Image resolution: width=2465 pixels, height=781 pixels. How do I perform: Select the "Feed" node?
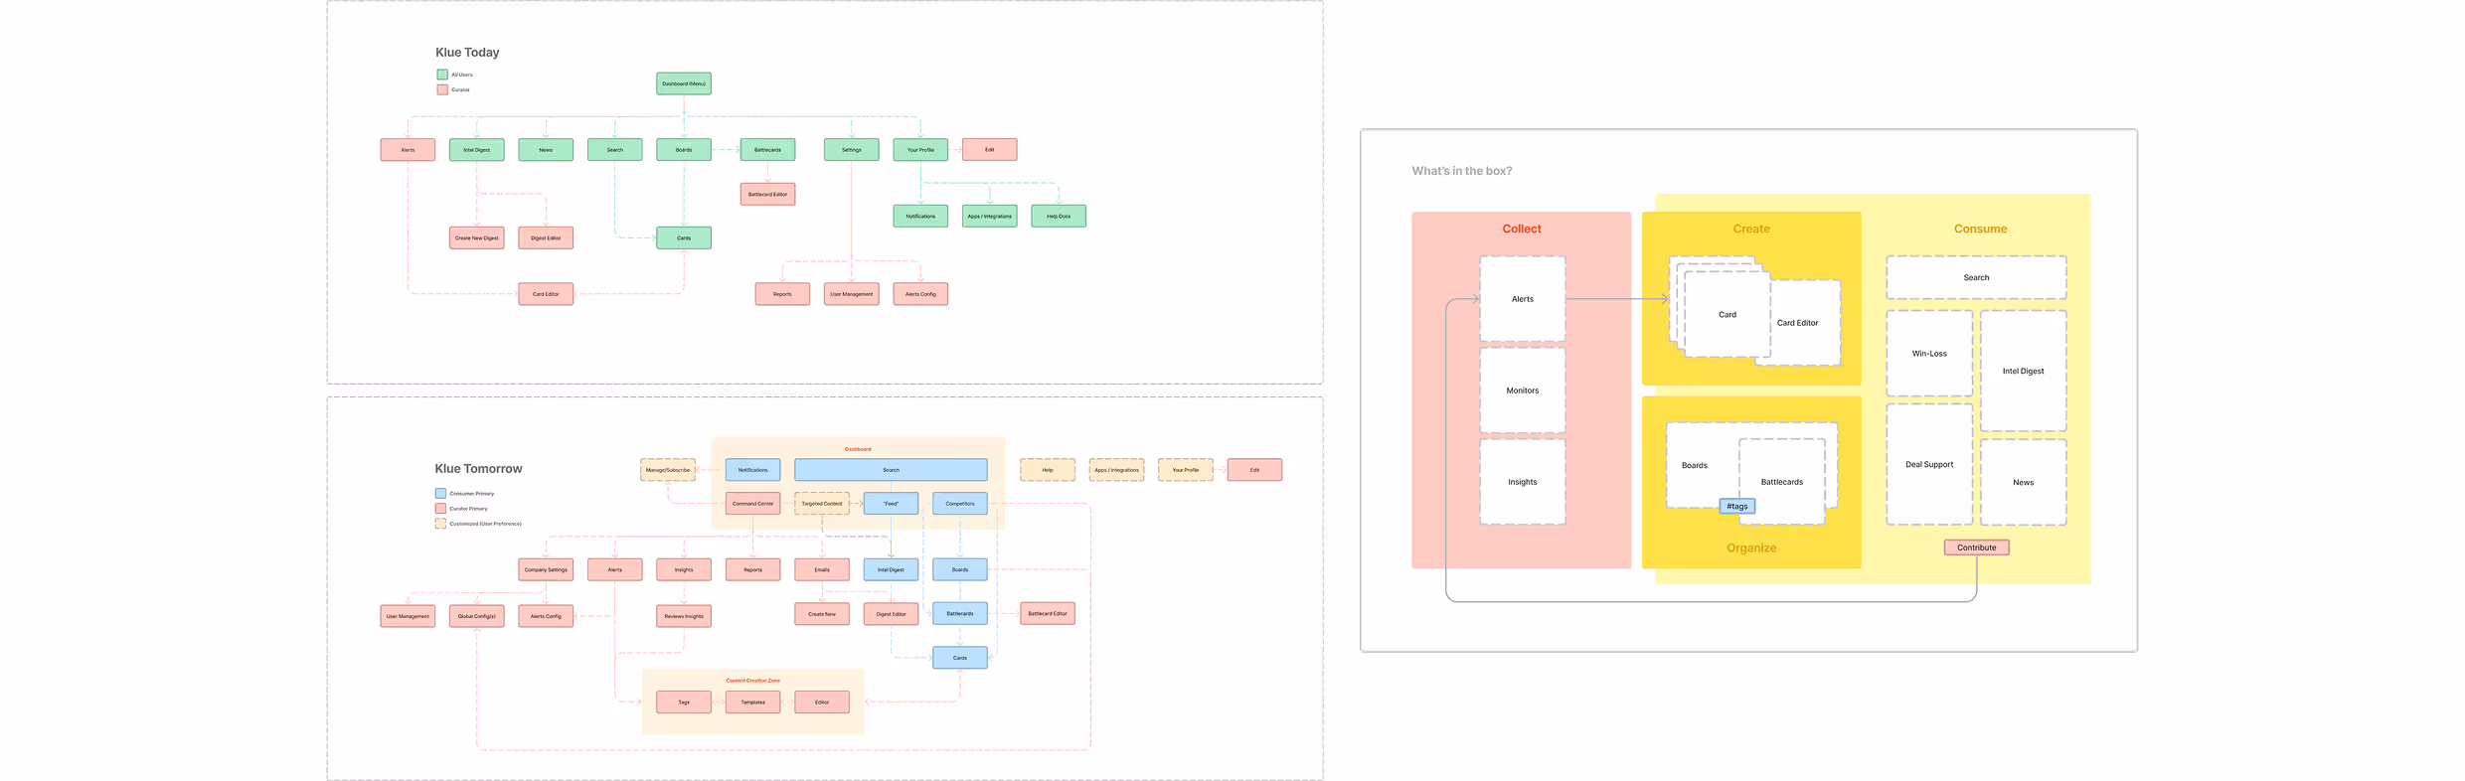pyautogui.click(x=892, y=504)
